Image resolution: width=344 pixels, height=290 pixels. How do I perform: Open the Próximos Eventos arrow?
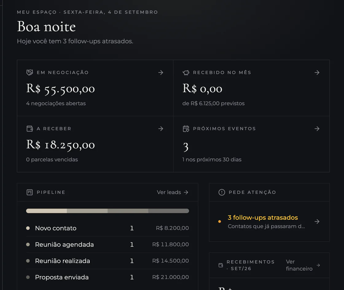tap(317, 128)
